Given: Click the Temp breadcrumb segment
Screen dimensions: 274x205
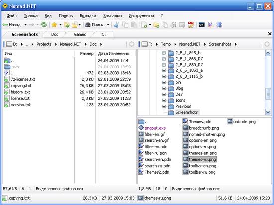Looking at the screenshot, I should click(166, 44).
